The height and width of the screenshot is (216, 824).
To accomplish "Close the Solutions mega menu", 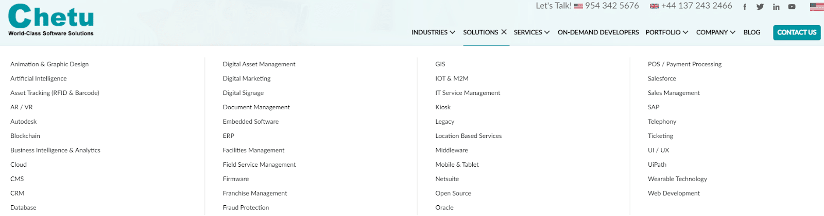I will [504, 32].
